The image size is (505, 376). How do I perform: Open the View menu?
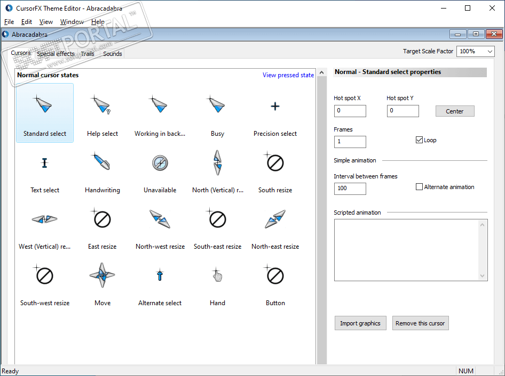pos(46,21)
